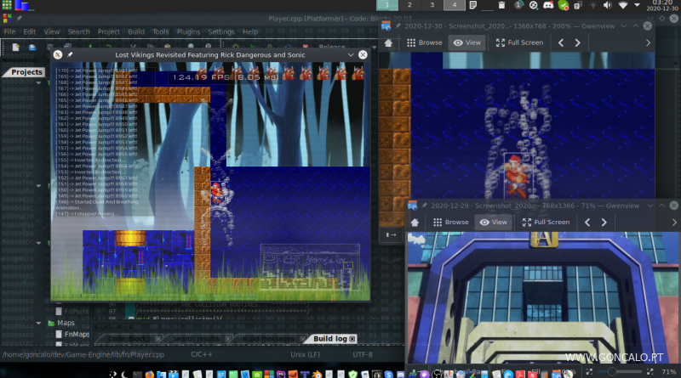
Task: Go to previous image in upper Gwenview
Action: tap(561, 42)
